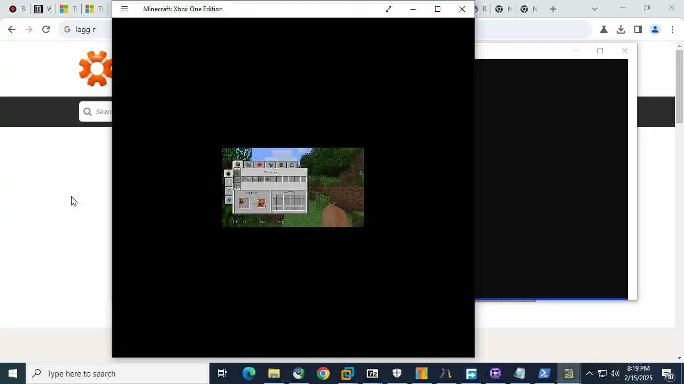Maximize the small background window
The image size is (684, 384).
click(600, 51)
